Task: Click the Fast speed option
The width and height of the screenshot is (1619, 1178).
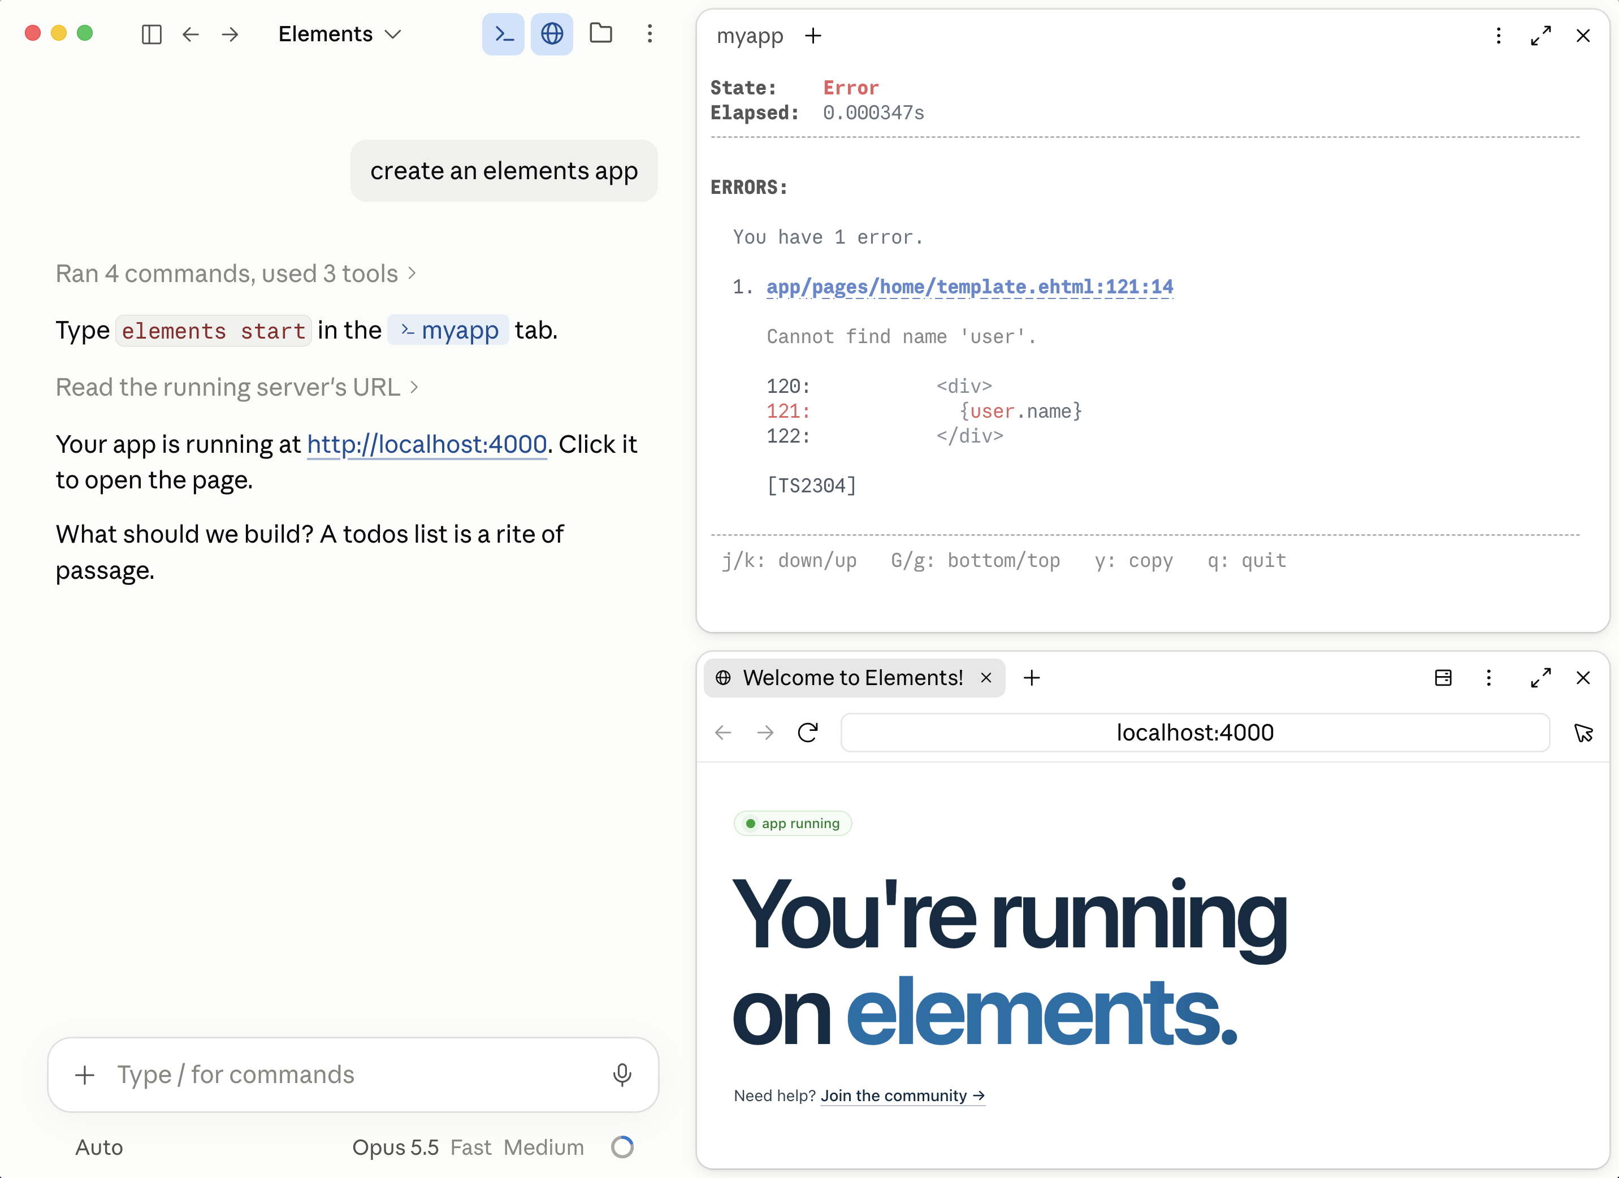Action: pyautogui.click(x=470, y=1147)
